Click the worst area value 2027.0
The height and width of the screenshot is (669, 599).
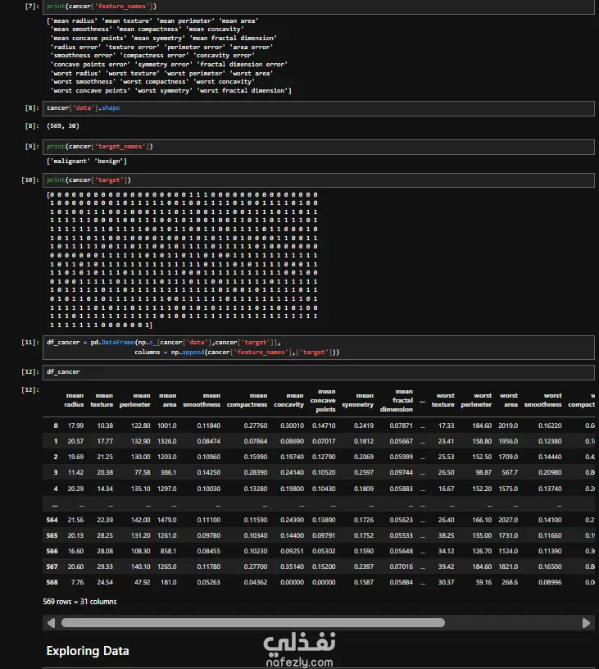tap(508, 520)
